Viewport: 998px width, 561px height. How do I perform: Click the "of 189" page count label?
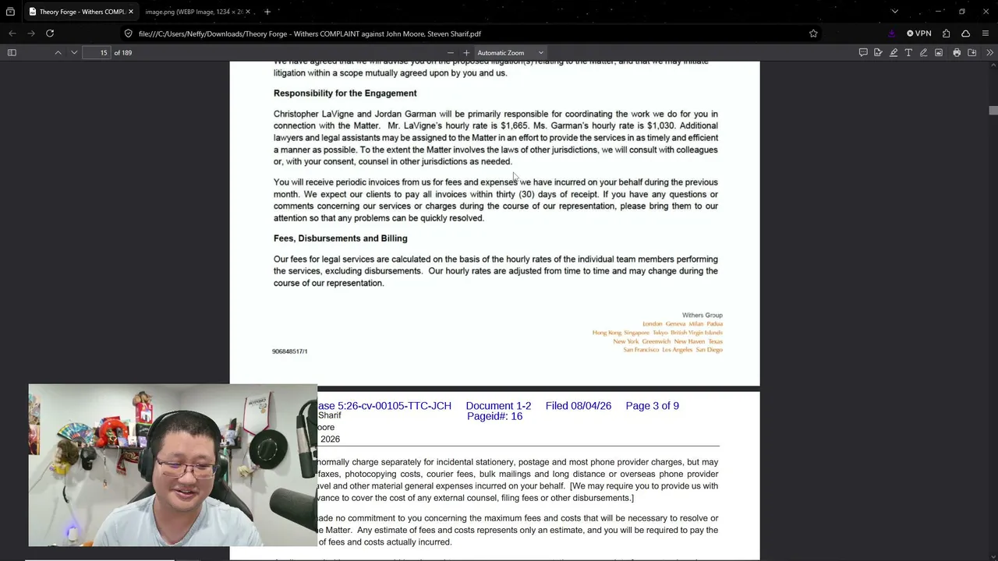coord(123,52)
